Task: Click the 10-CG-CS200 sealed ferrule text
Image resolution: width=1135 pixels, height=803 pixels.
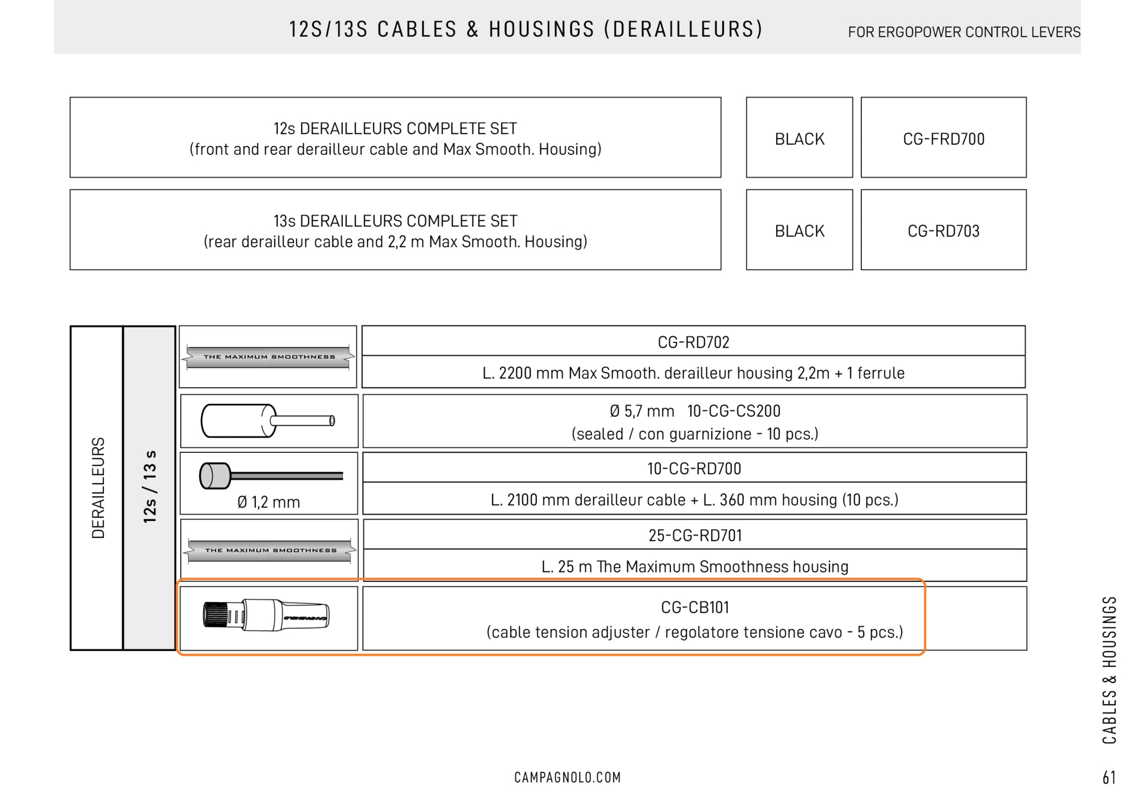Action: click(x=733, y=410)
